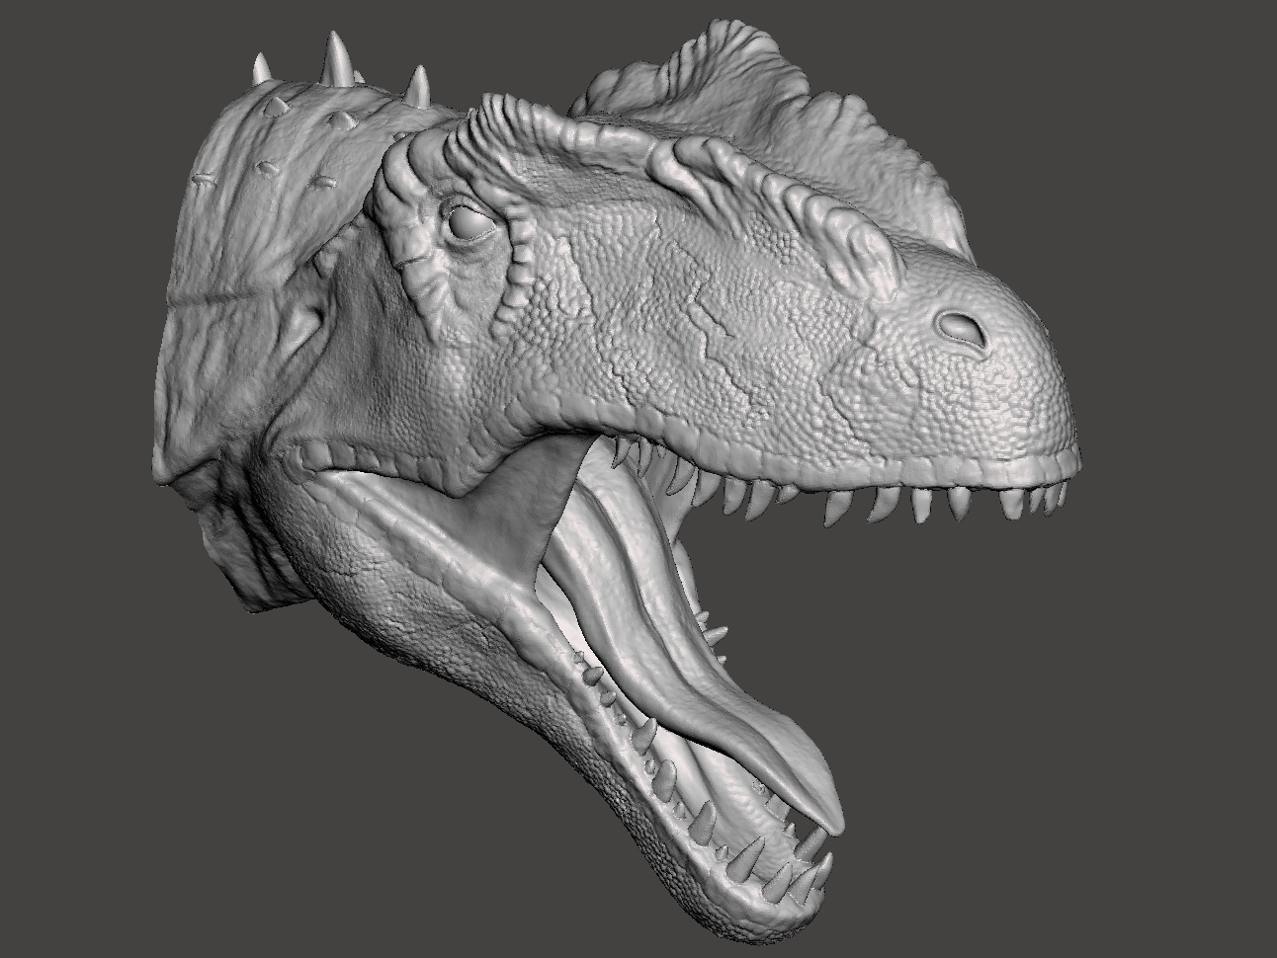Click the dinosaur model's eye
This screenshot has height=958, width=1277.
tap(471, 225)
